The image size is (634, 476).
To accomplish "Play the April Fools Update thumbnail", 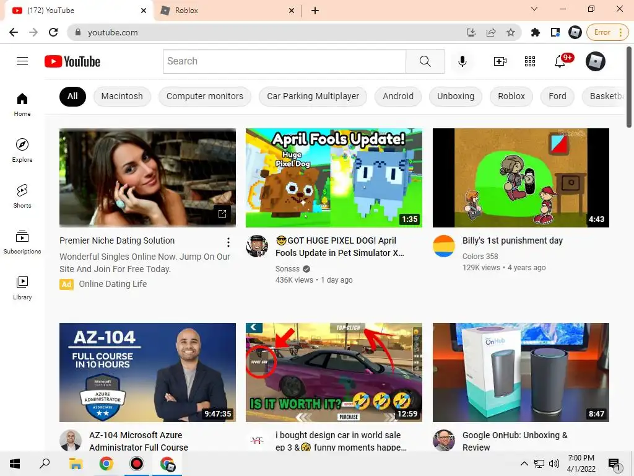I will 334,178.
